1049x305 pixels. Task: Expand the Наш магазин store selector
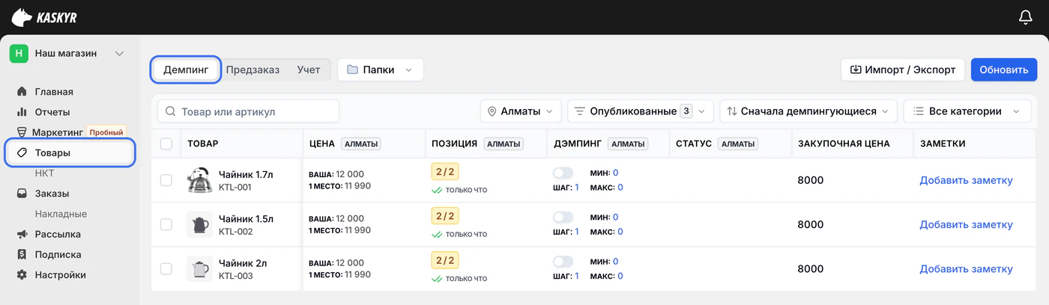tap(67, 53)
